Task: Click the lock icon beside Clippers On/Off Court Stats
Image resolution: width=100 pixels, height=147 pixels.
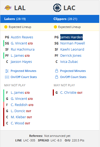Action: (x=56, y=77)
